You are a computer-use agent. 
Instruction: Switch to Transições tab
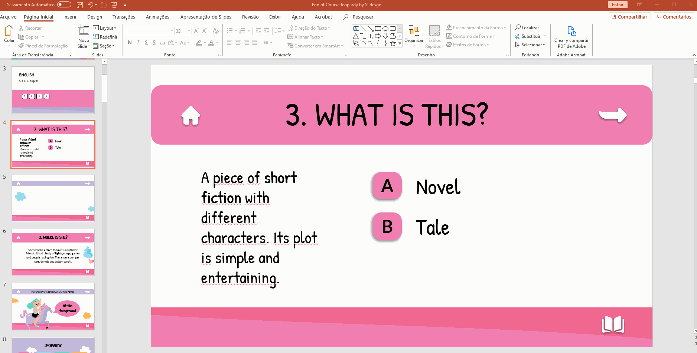(x=124, y=17)
